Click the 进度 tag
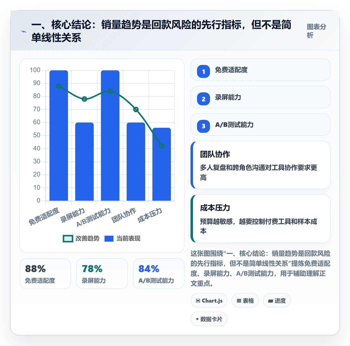Image resolution: width=350 pixels, height=346 pixels. point(277,301)
